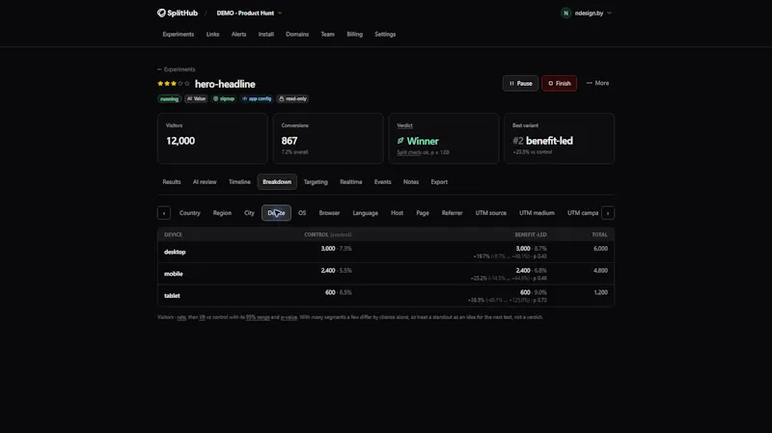Click the 'rate' footnote link
The image size is (772, 433).
181,317
